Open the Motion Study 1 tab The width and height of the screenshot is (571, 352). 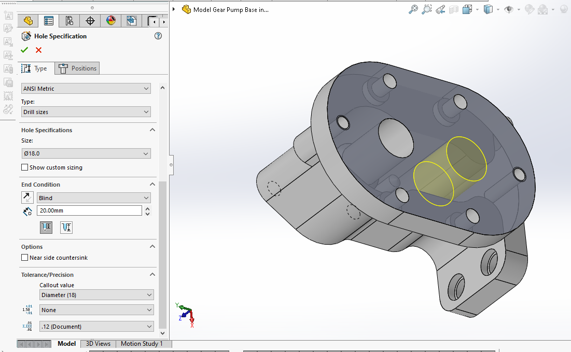tap(142, 344)
